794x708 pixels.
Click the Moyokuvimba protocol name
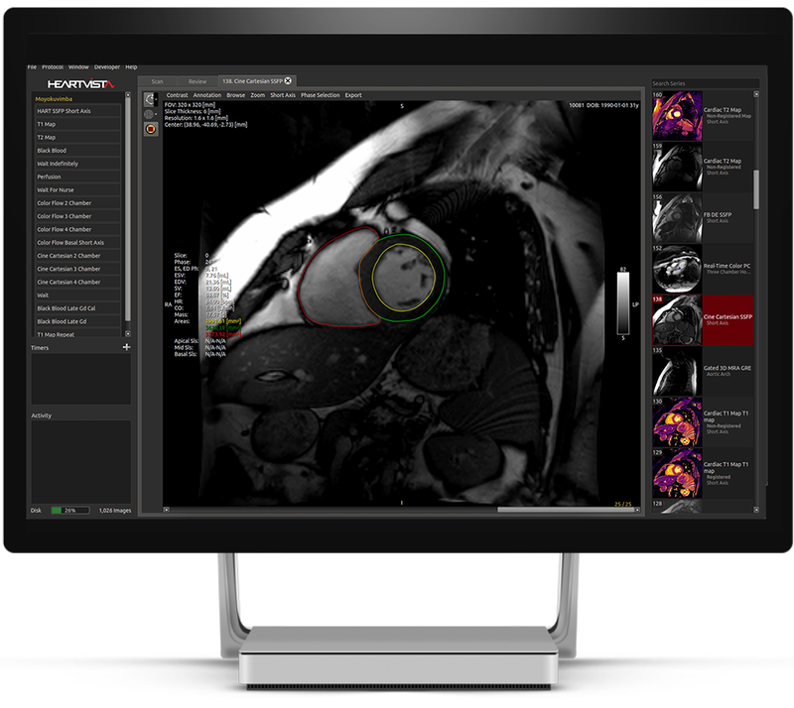54,99
